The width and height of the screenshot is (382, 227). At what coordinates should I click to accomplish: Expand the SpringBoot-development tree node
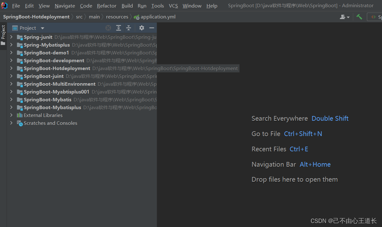[x=11, y=60]
